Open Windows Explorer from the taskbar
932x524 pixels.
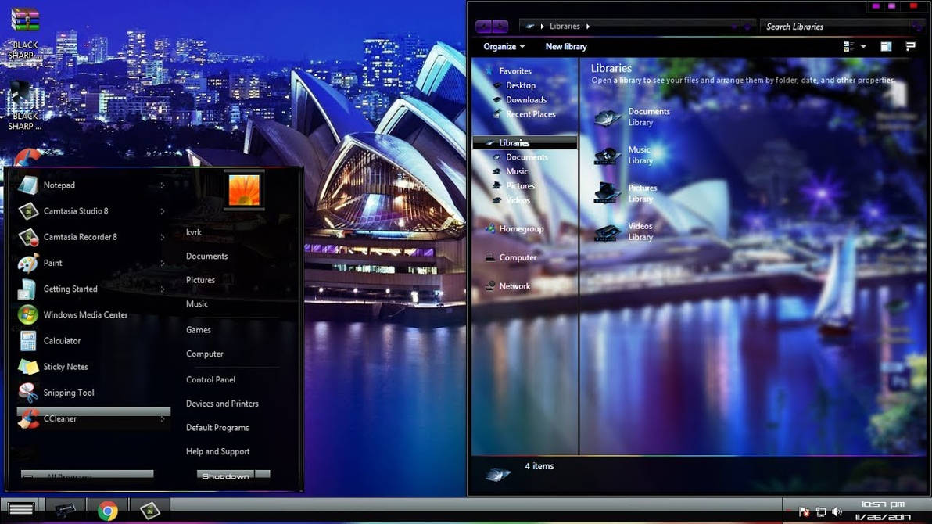66,510
